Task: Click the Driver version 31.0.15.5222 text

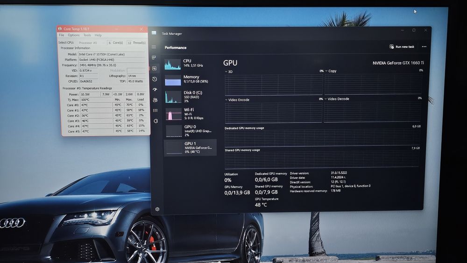Action: pos(339,173)
